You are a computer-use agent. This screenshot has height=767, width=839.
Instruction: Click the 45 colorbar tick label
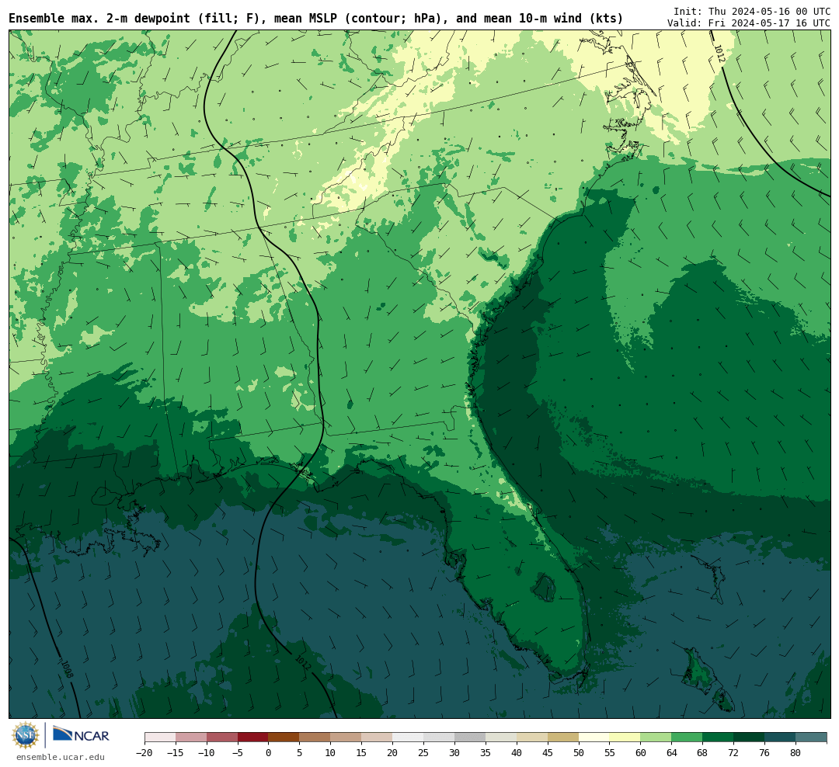pyautogui.click(x=548, y=752)
